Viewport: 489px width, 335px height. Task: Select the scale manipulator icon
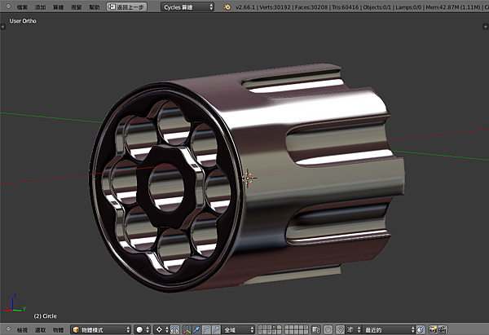216,329
